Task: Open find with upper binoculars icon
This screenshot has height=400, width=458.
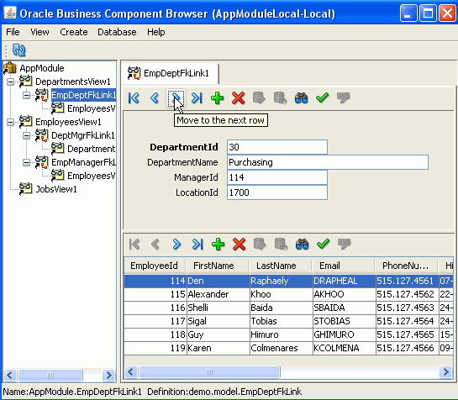Action: coord(301,98)
